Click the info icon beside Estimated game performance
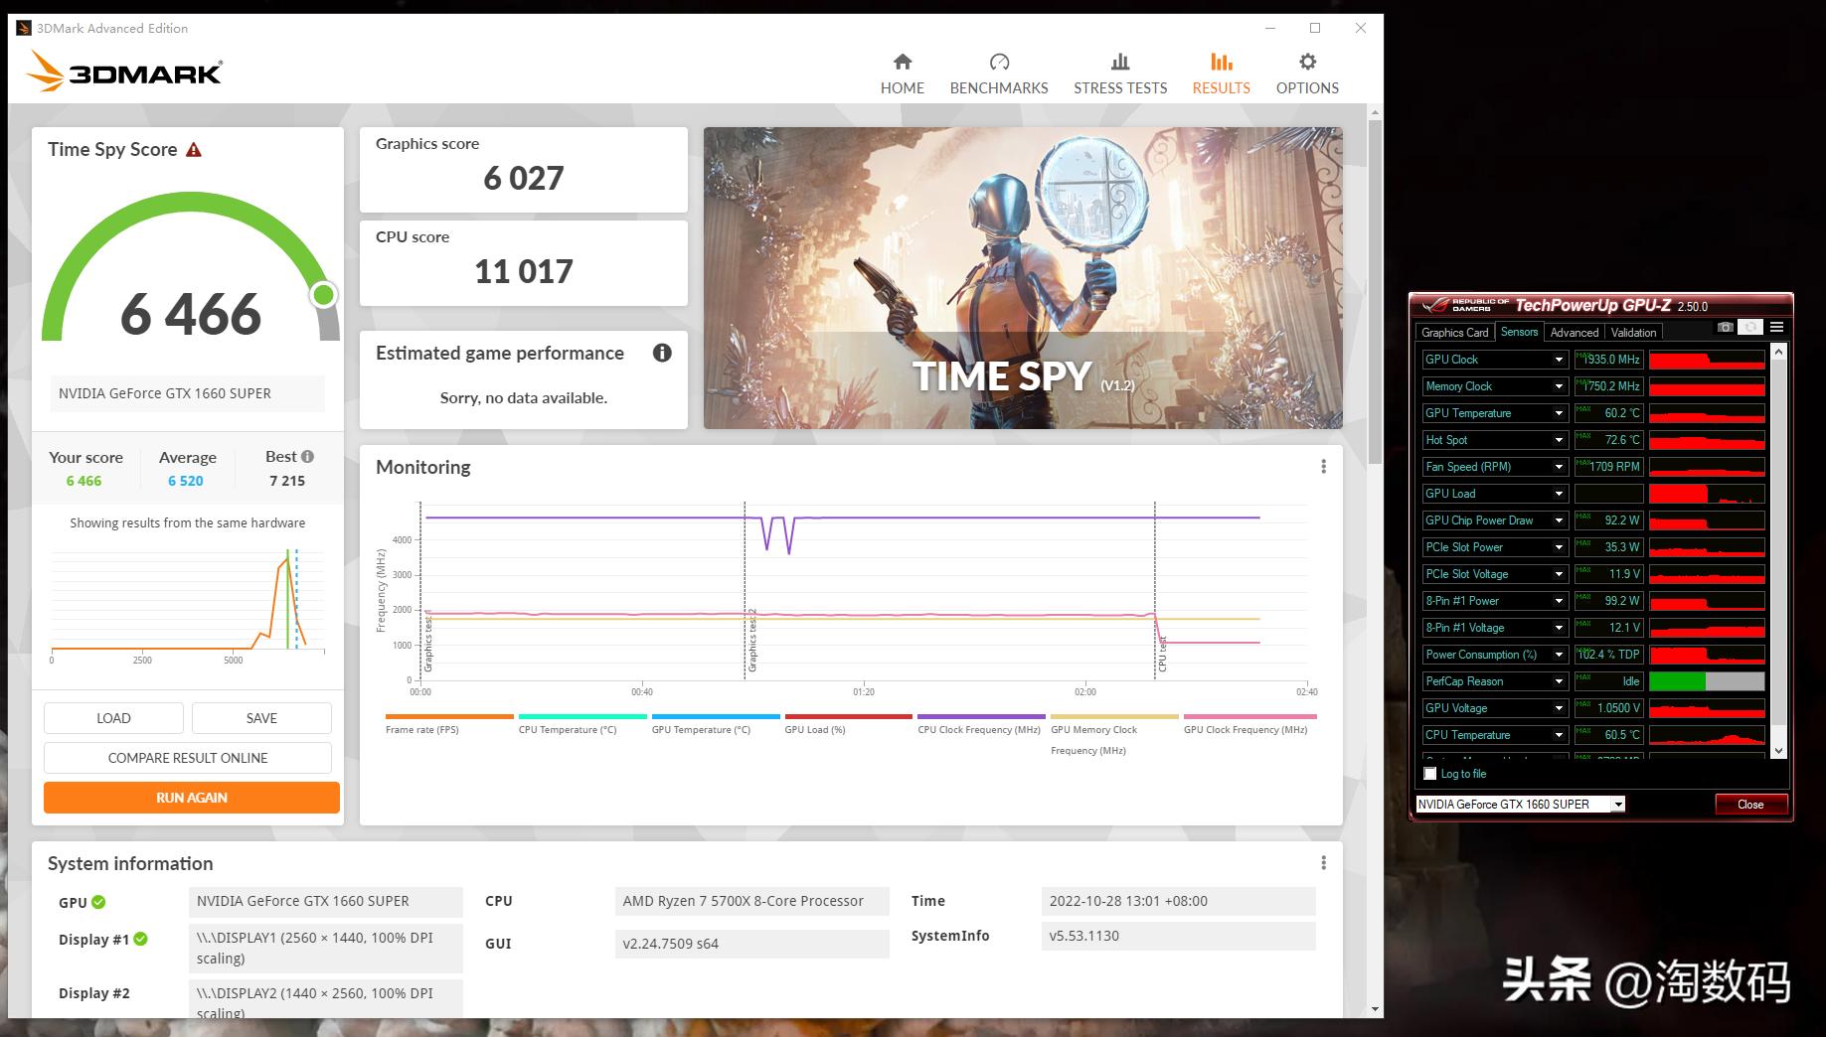This screenshot has width=1826, height=1037. [x=662, y=353]
